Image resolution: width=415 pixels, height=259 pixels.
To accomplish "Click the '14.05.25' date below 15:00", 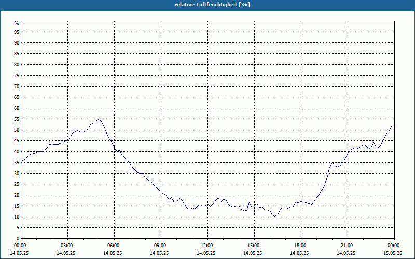I will tap(253, 253).
